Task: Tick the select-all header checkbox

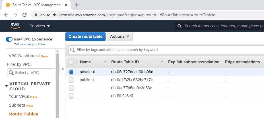Action: pos(71,62)
